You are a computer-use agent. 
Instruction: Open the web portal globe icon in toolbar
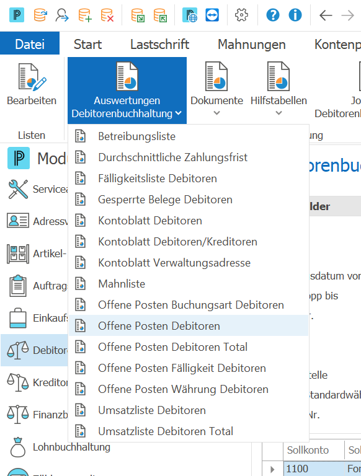(x=190, y=15)
